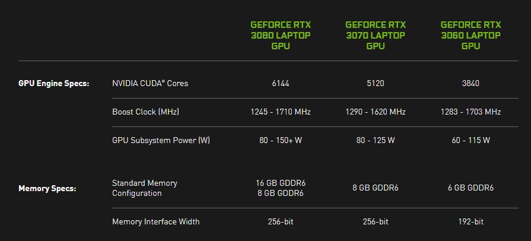Click the 6 GB GDDR6 memory value
Viewport: 531px width, 241px height.
pos(470,188)
